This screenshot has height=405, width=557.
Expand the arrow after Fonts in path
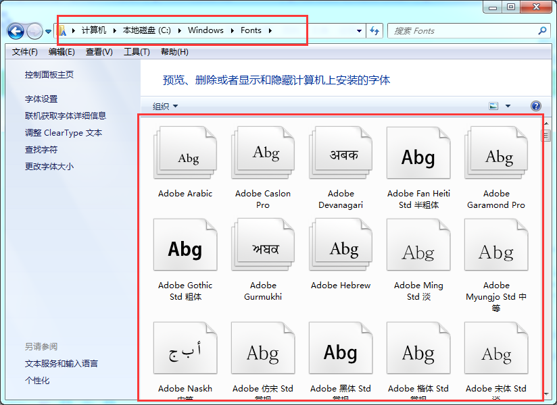coord(270,30)
